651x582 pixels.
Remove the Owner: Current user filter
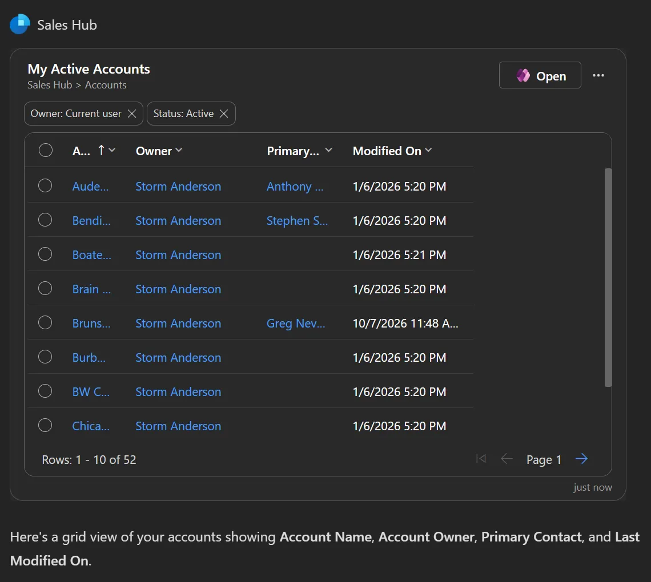(132, 114)
